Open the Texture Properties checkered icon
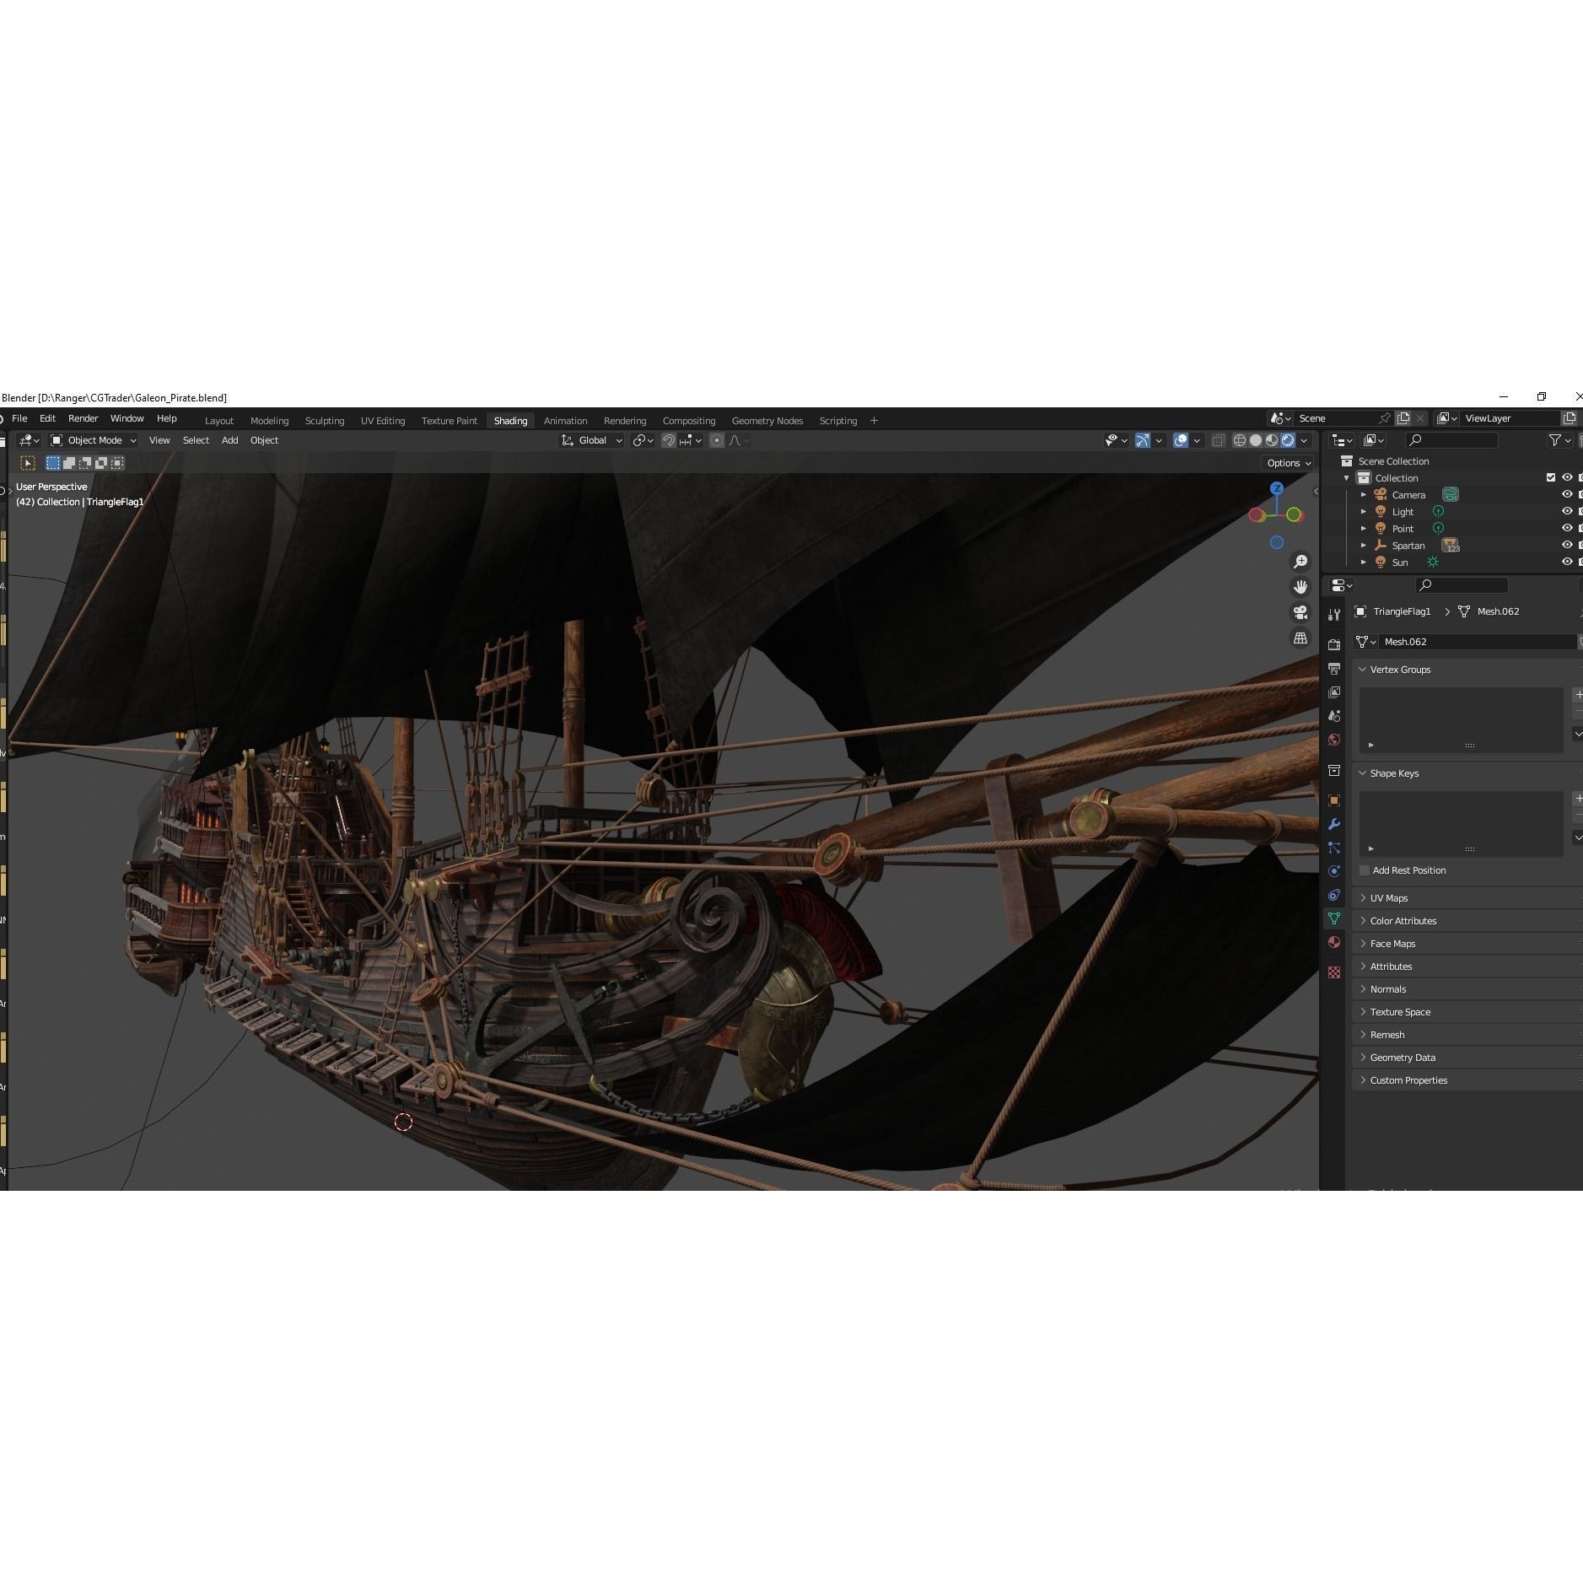 pyautogui.click(x=1335, y=973)
